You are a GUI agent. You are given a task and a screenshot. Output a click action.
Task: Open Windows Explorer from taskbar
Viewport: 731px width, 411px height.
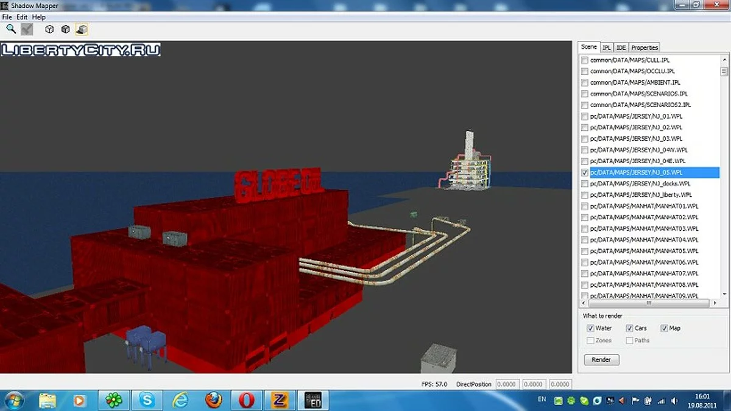click(48, 400)
